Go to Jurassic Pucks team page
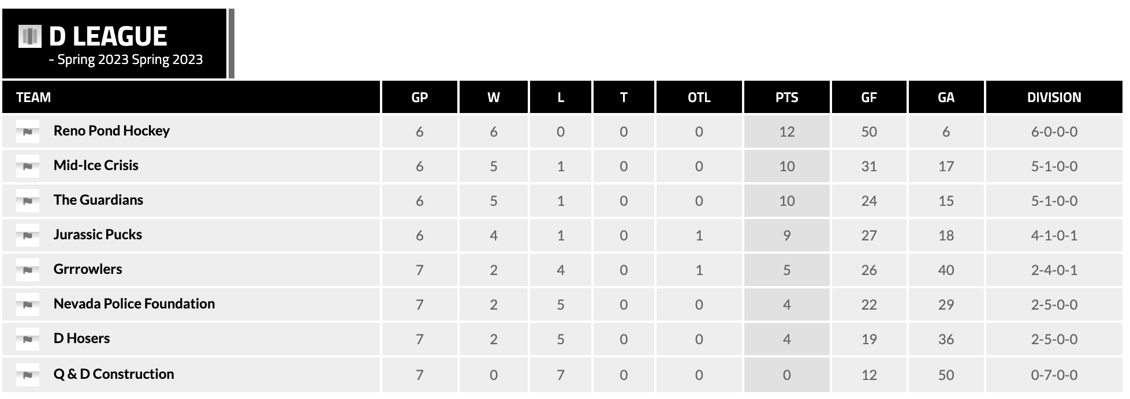 pos(98,235)
